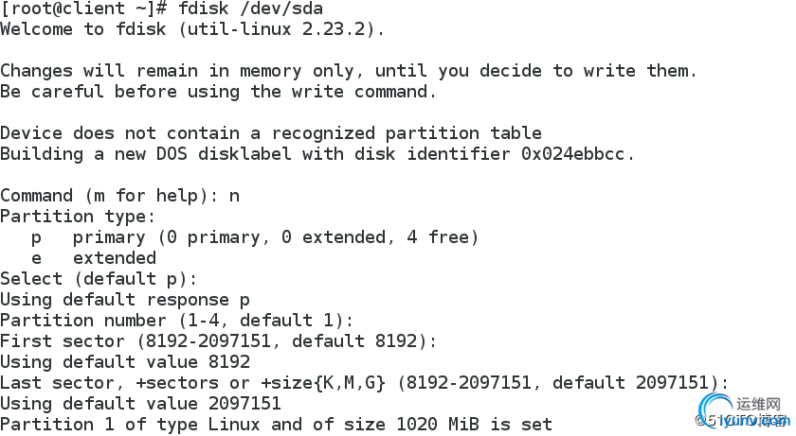
Task: Click the 'First sector' prompt line
Action: point(218,341)
